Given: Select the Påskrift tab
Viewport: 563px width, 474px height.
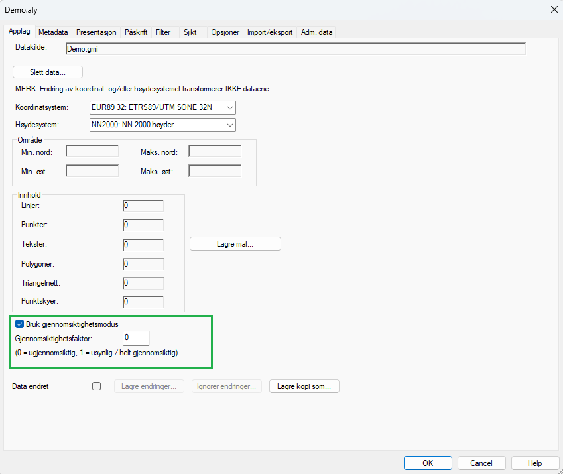Looking at the screenshot, I should click(135, 32).
